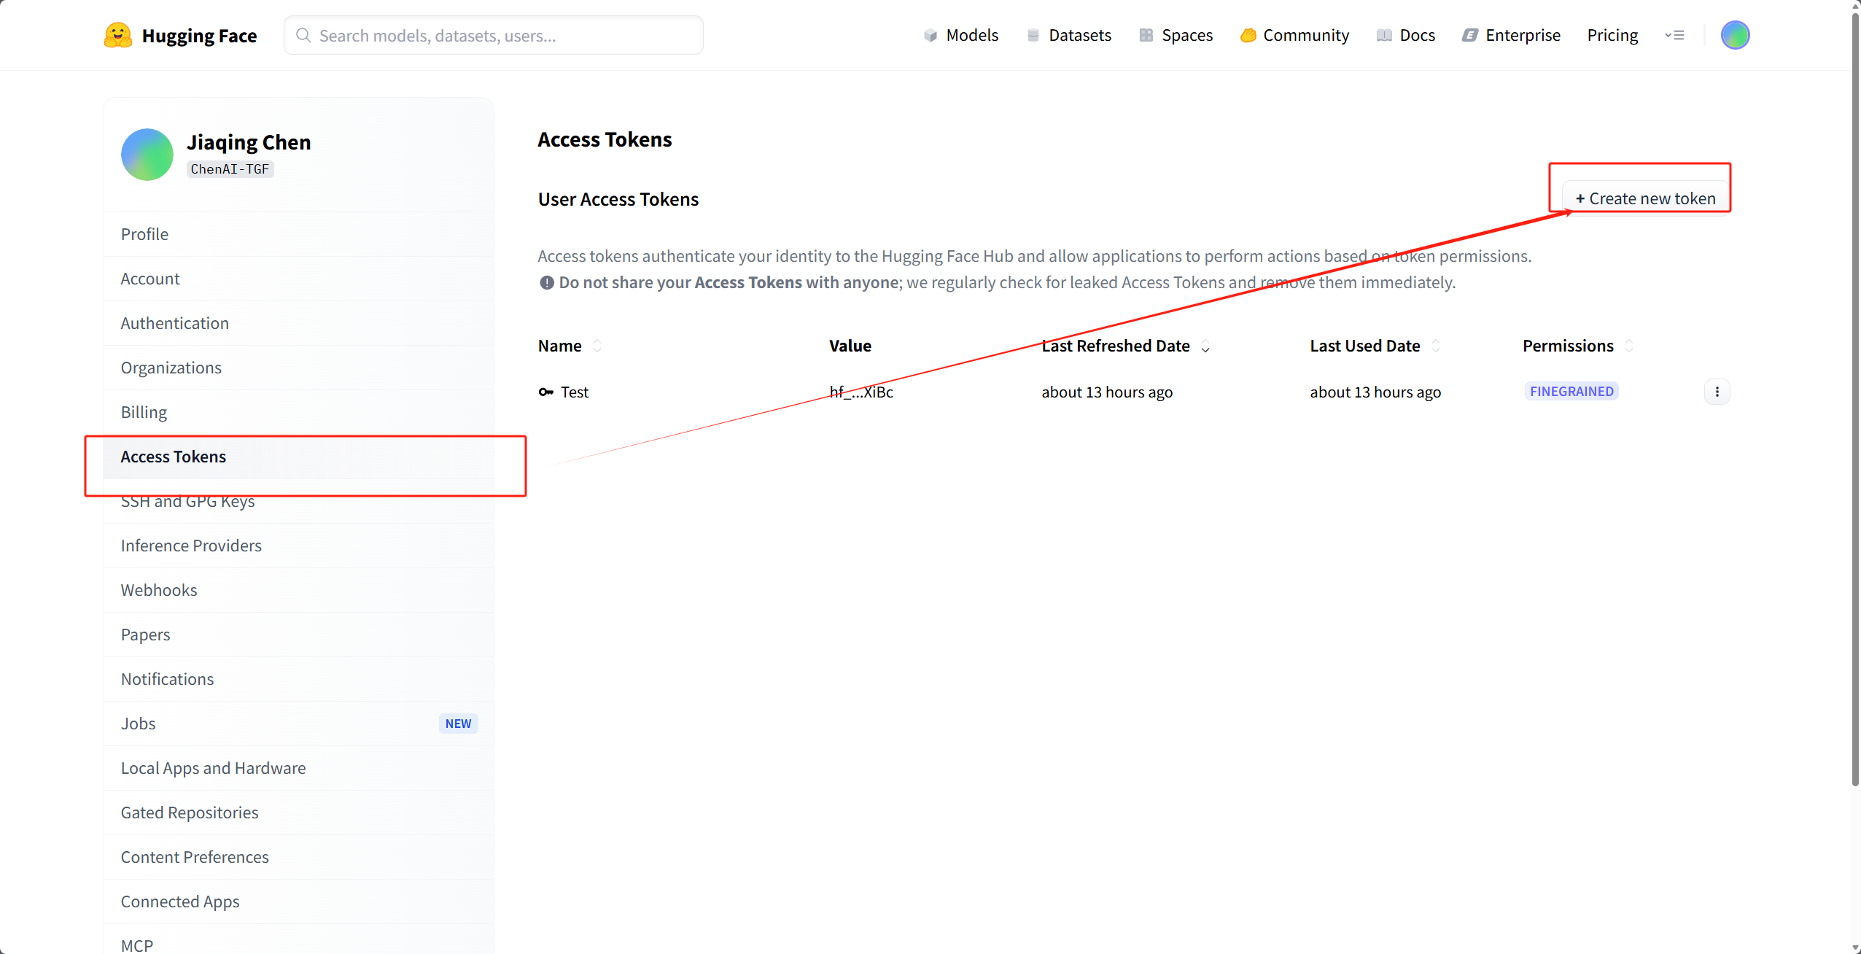Click the FINEGRAINED permission badge
The height and width of the screenshot is (954, 1861).
1571,392
